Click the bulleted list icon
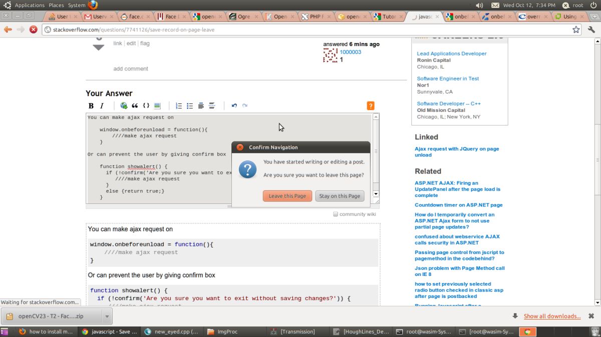The image size is (601, 337). coord(190,105)
